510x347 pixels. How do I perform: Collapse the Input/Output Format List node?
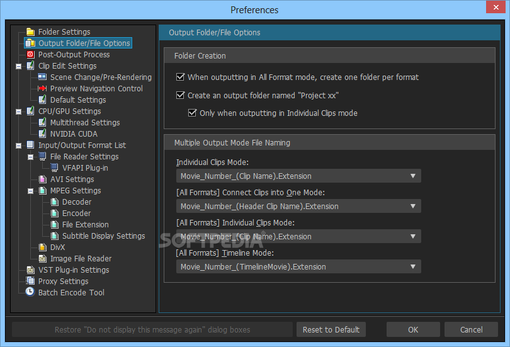18,145
